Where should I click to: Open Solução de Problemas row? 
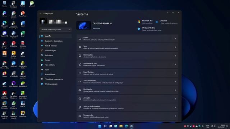[127, 107]
